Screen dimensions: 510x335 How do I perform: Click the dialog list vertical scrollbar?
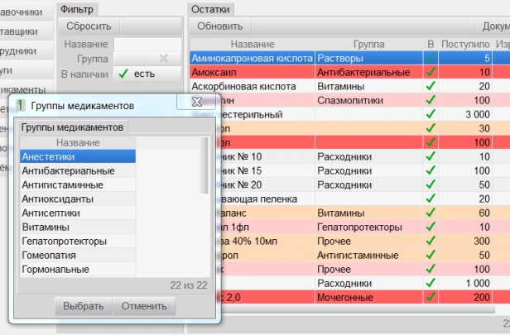pyautogui.click(x=204, y=165)
